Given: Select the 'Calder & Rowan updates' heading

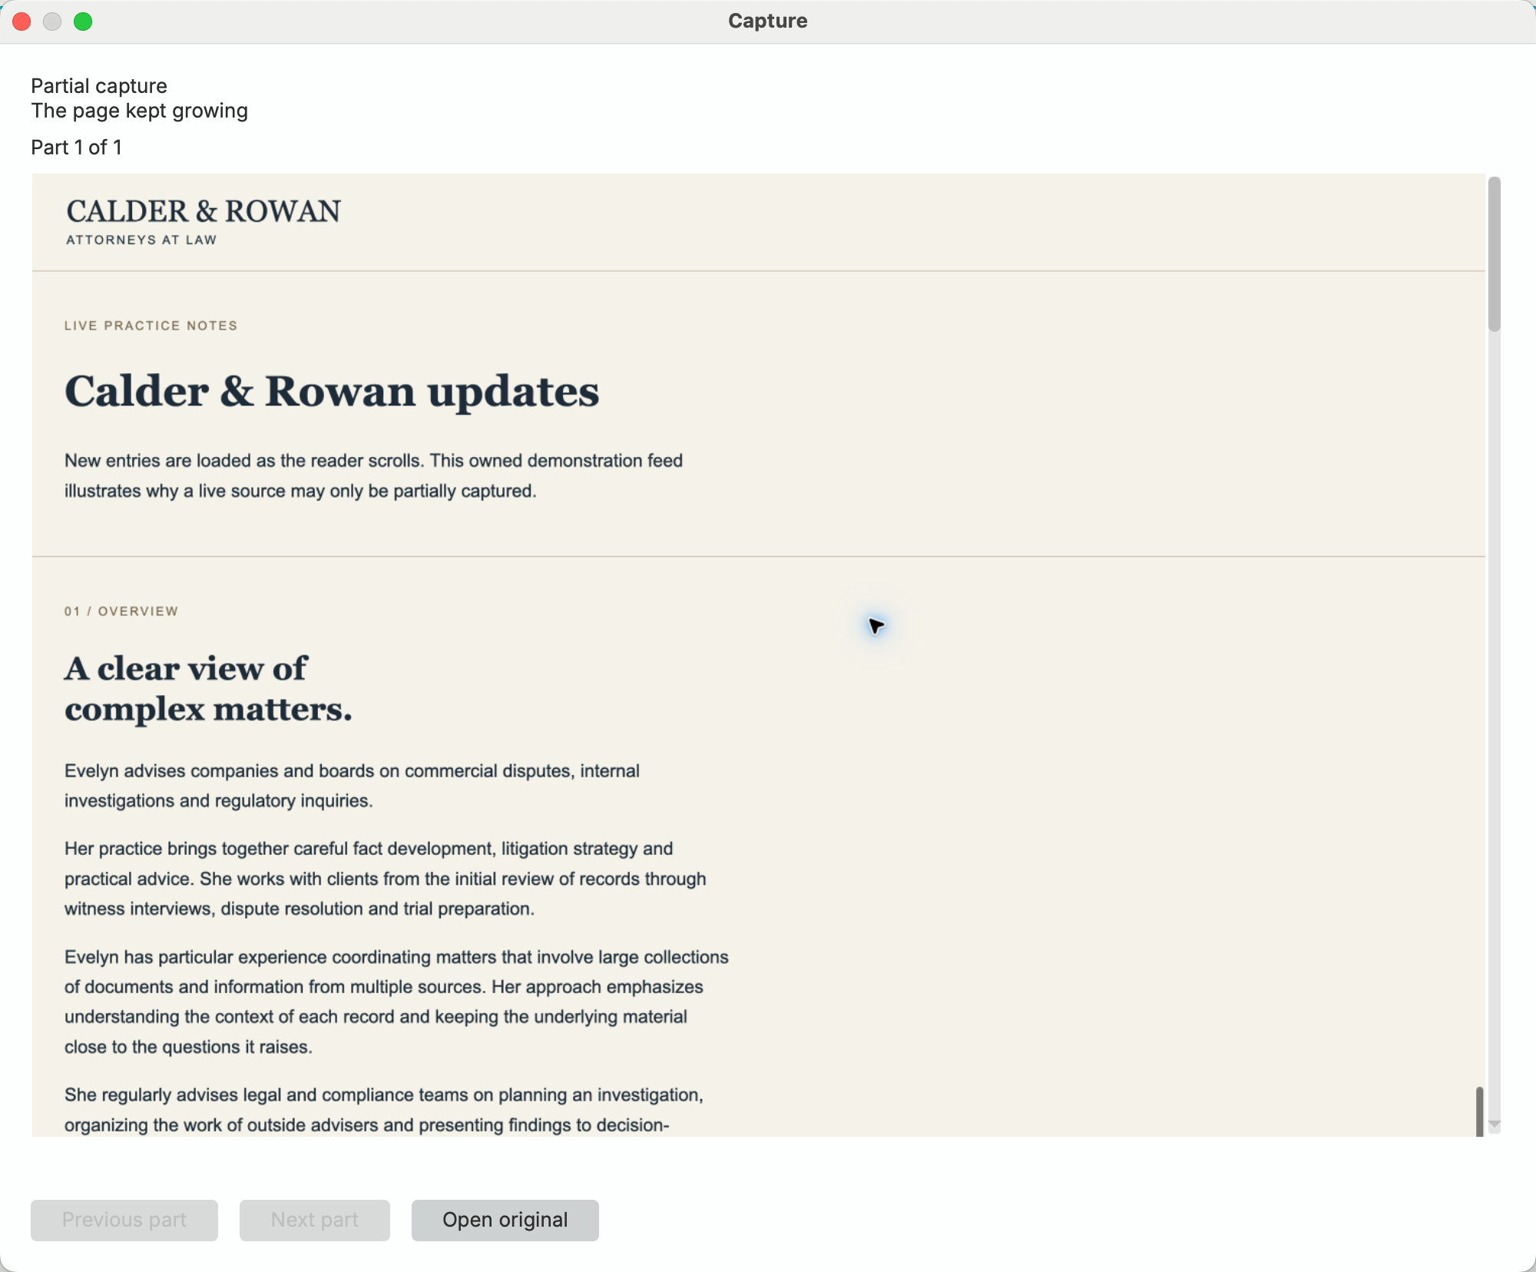Looking at the screenshot, I should pyautogui.click(x=332, y=391).
